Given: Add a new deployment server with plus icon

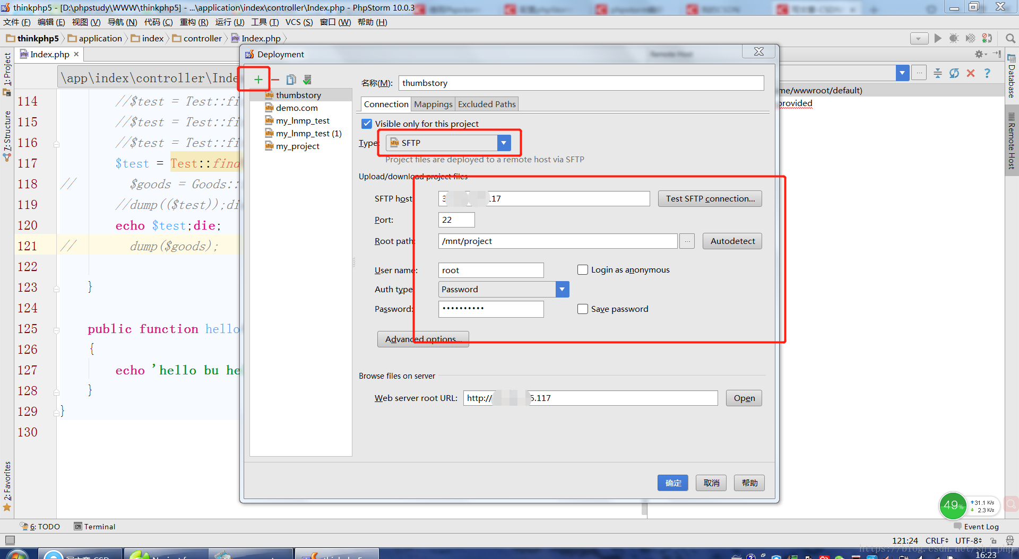Looking at the screenshot, I should tap(258, 80).
